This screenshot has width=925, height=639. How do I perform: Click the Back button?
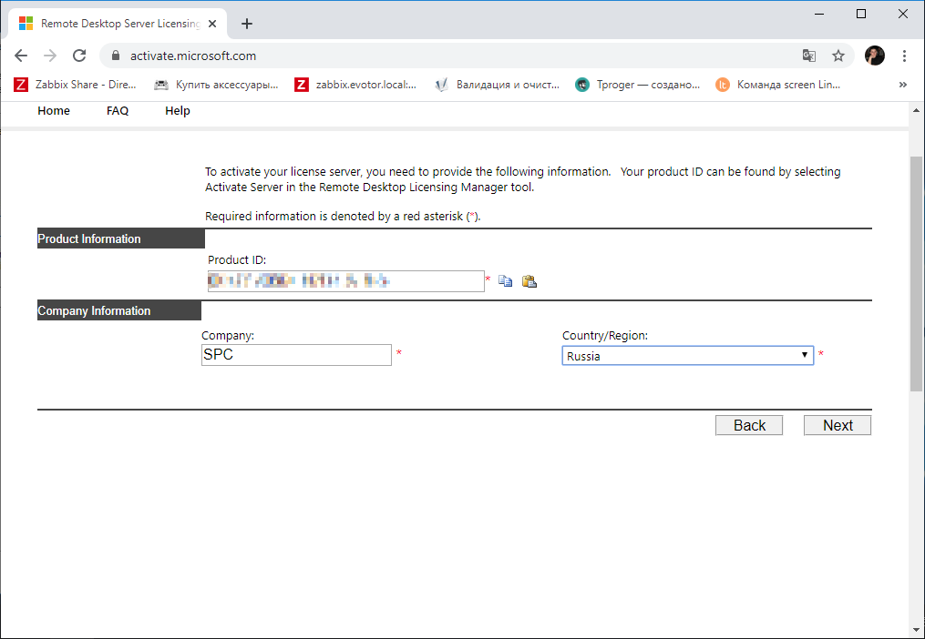(749, 425)
